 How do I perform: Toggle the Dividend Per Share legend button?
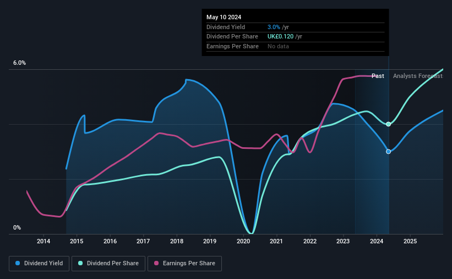108,264
